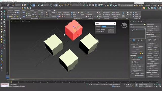The image size is (162, 91).
Task: Expand the Modify Selection panel arrow
Action: [39, 19]
